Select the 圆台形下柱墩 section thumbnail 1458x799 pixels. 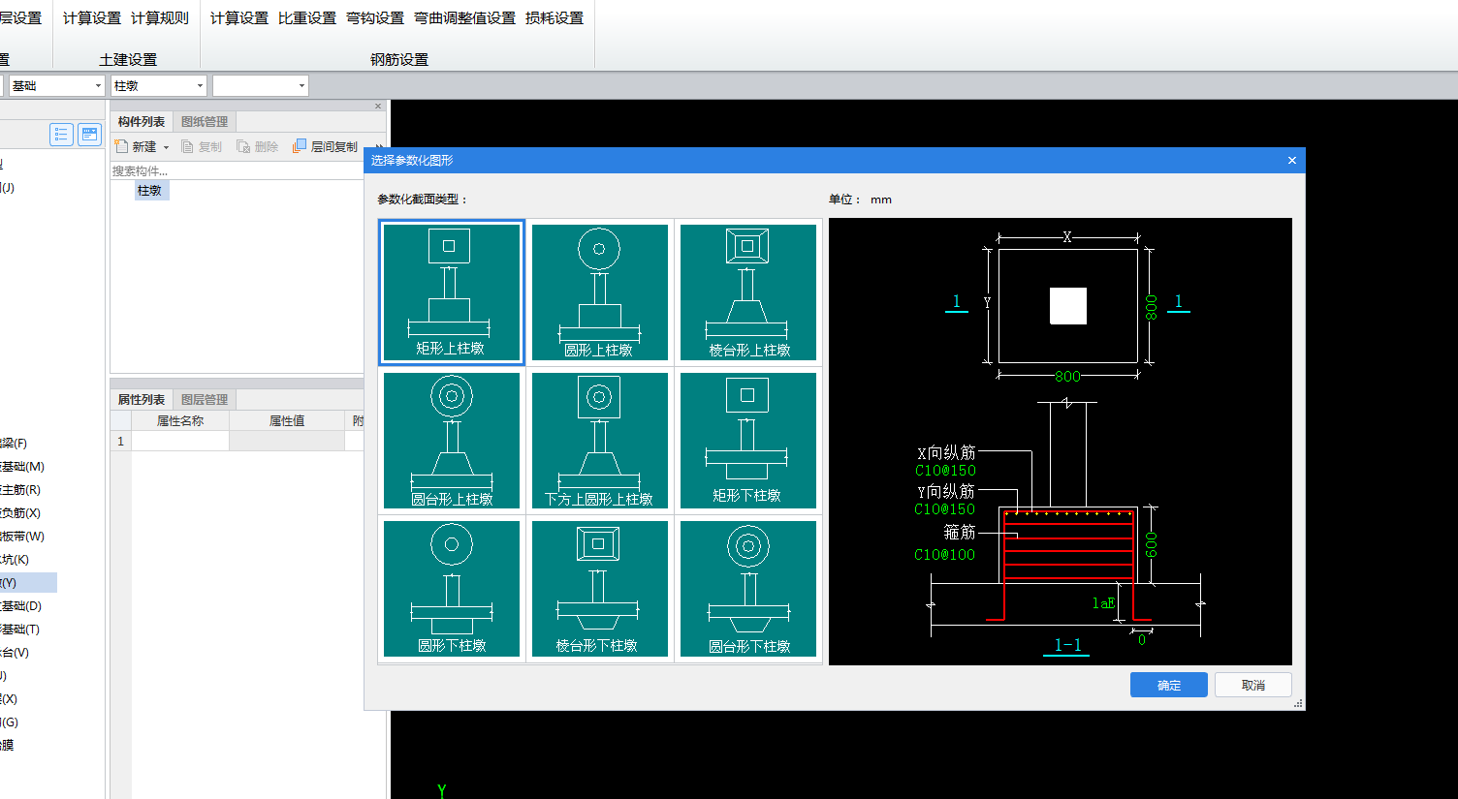(748, 589)
